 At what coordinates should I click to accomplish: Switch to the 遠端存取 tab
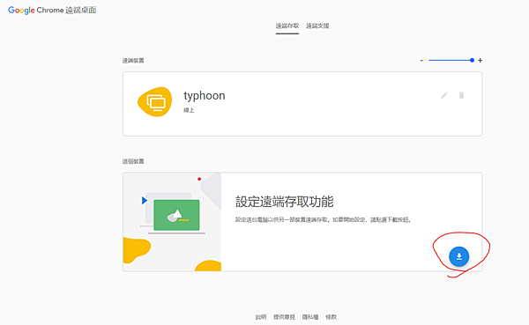287,26
